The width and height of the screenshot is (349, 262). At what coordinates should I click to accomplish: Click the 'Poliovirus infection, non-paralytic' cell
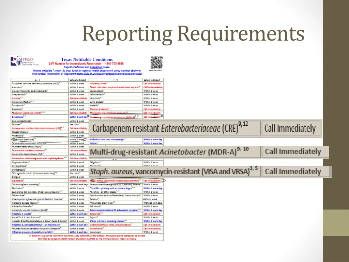click(116, 140)
